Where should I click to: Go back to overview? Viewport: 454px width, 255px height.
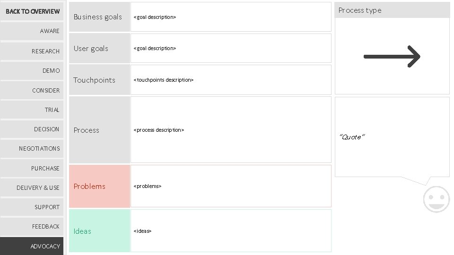tap(32, 11)
